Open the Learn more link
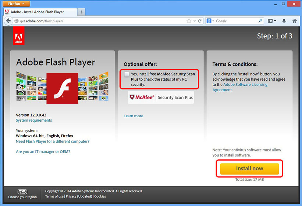 pyautogui.click(x=133, y=116)
